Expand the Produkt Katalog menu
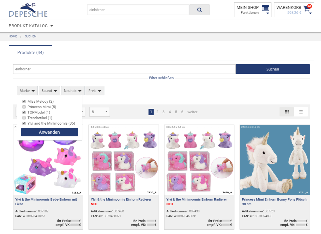 pyautogui.click(x=31, y=26)
